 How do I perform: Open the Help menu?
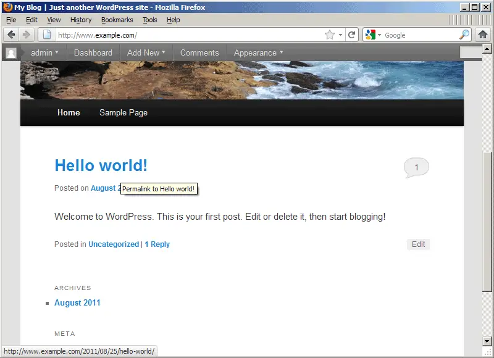click(174, 20)
